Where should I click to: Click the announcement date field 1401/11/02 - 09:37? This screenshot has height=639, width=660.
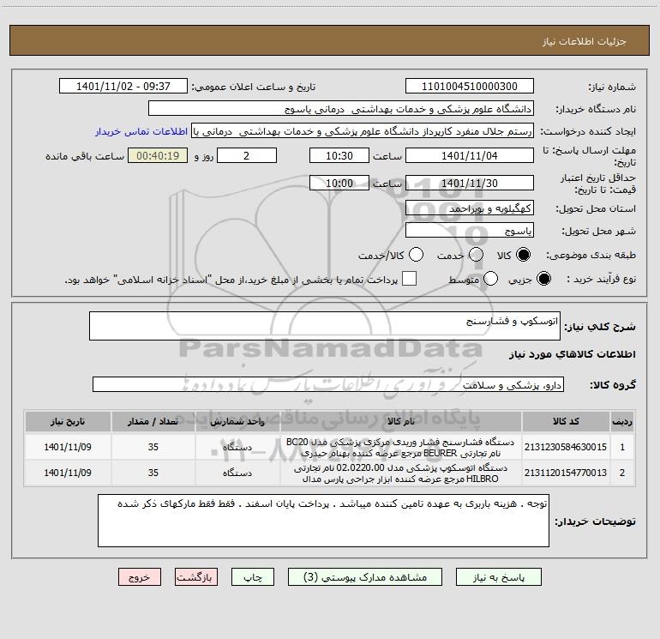(123, 87)
